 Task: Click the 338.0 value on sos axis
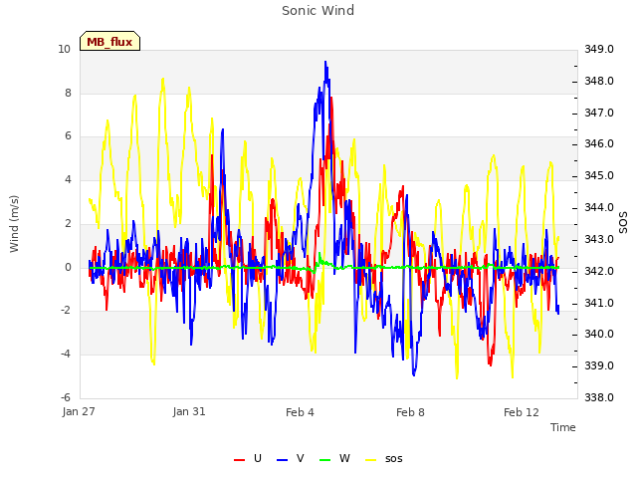[599, 397]
